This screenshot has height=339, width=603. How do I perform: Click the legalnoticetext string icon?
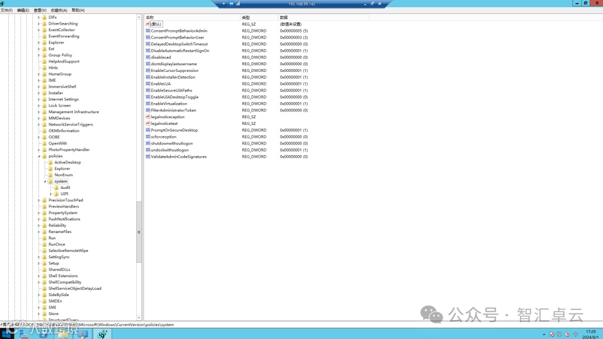click(147, 123)
